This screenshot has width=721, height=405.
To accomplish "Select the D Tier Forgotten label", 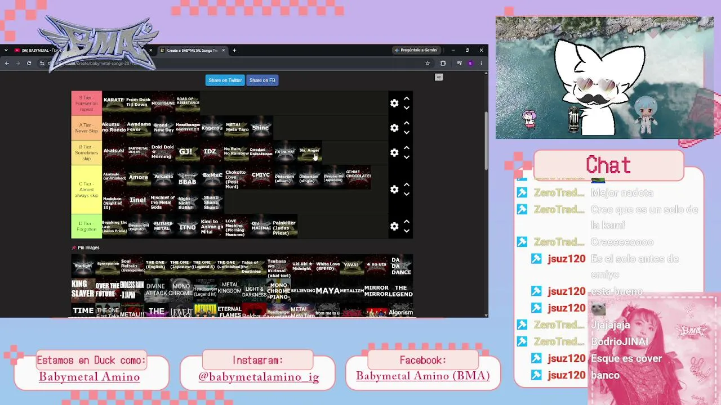I will click(86, 226).
